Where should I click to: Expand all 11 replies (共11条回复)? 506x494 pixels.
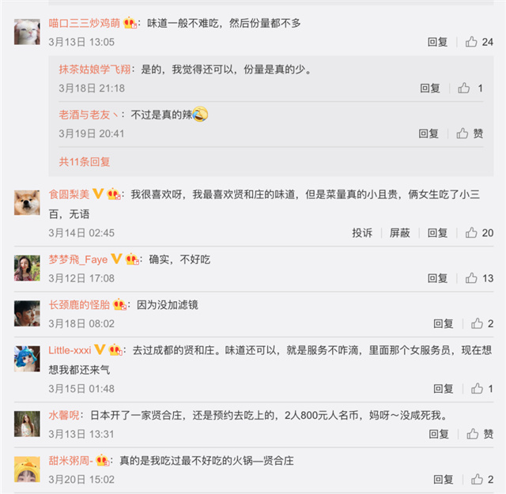(85, 162)
